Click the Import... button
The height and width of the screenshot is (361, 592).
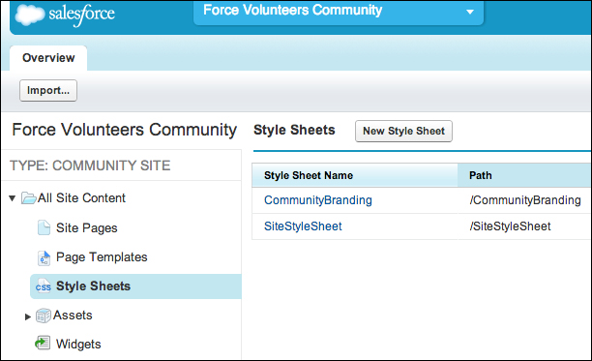click(48, 90)
